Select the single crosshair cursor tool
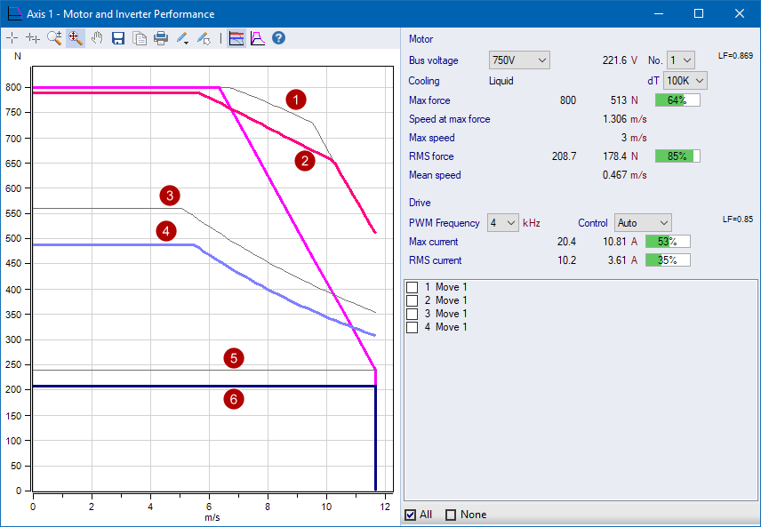Screen dimensions: 761x527 (12, 38)
